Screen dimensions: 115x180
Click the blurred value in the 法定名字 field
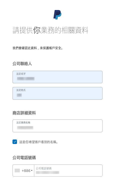[x=26, y=79]
